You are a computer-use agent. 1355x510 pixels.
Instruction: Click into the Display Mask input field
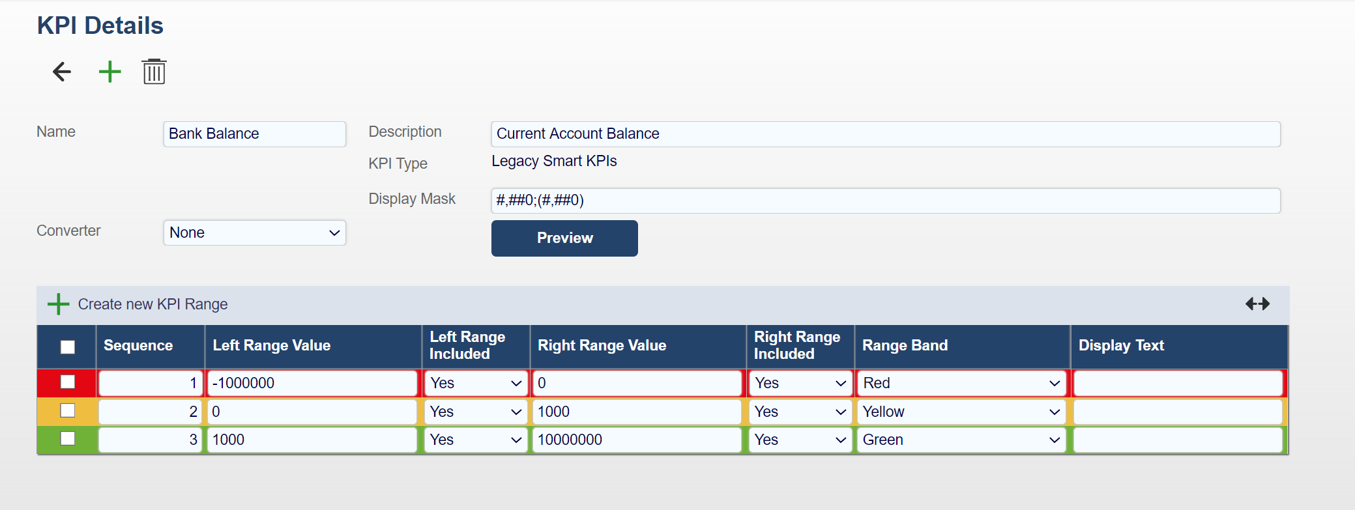885,201
